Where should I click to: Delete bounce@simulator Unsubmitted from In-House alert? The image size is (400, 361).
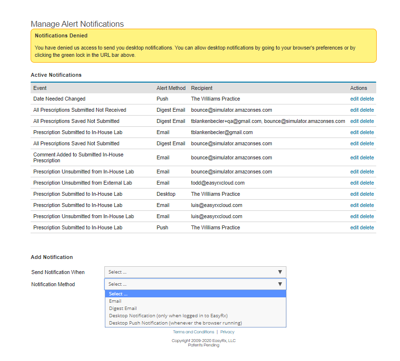[x=367, y=172]
